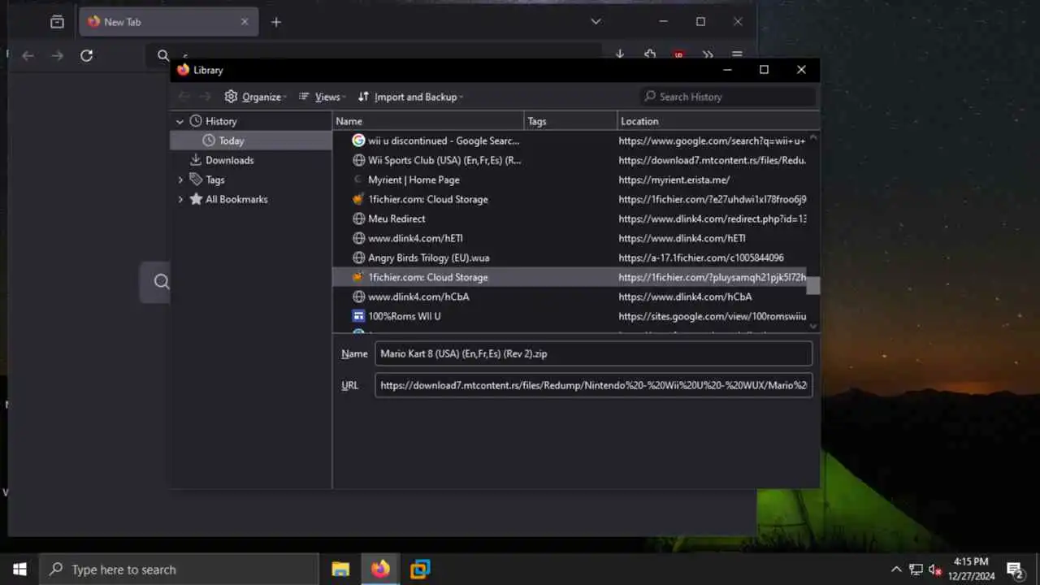Click the Firefox reload button

[86, 55]
